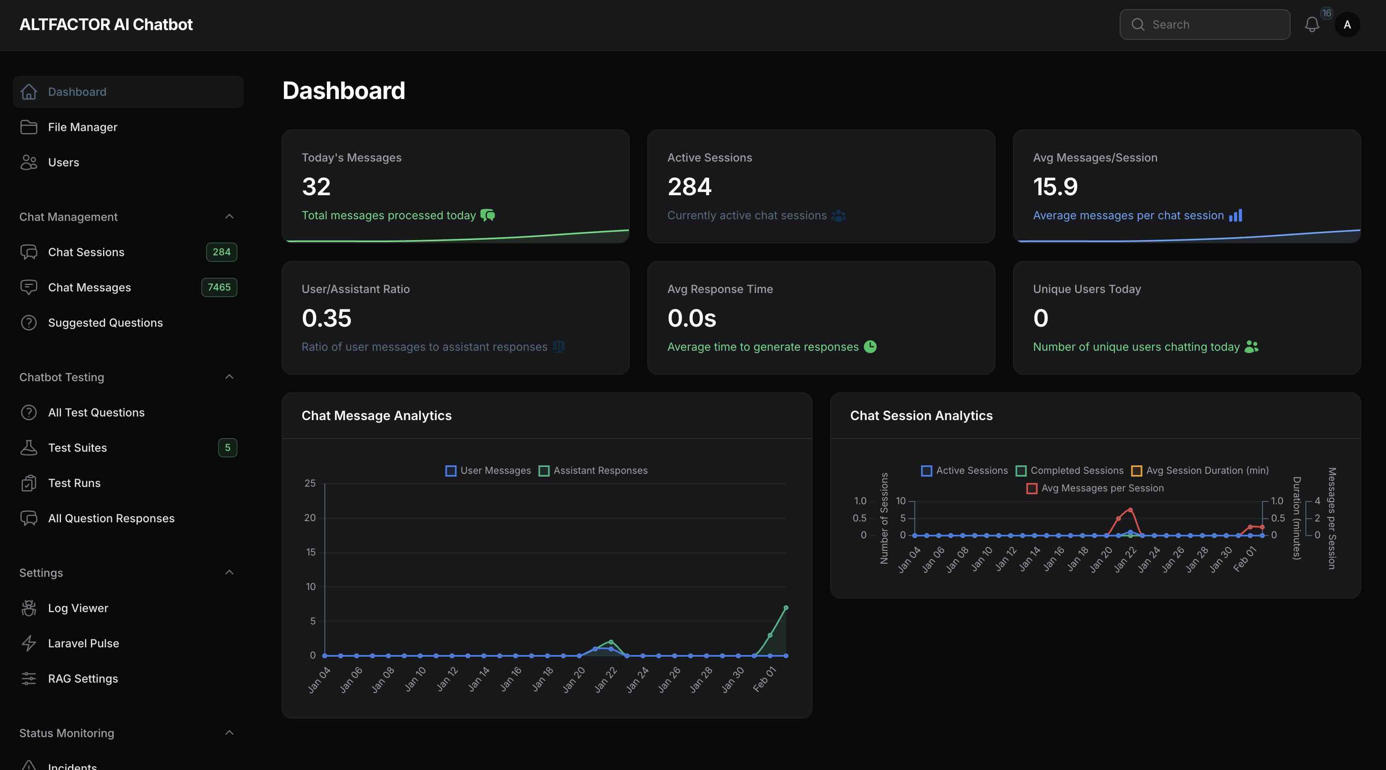Screen dimensions: 1386x770
Task: Collapse the Chat Management section
Action: [x=229, y=216]
